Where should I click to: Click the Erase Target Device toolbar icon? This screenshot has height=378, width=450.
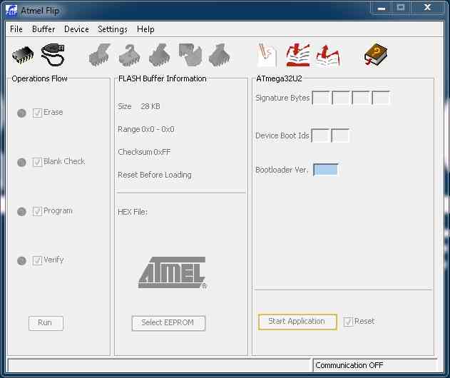pyautogui.click(x=99, y=54)
